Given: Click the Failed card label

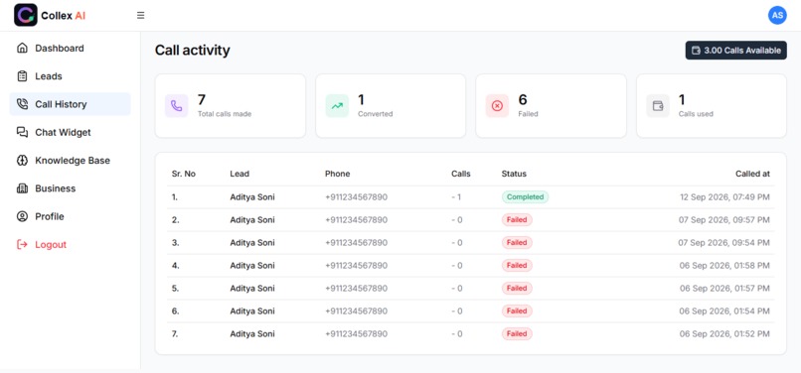Looking at the screenshot, I should tap(528, 114).
